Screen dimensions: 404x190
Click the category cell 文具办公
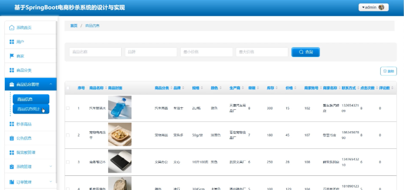pos(161,162)
